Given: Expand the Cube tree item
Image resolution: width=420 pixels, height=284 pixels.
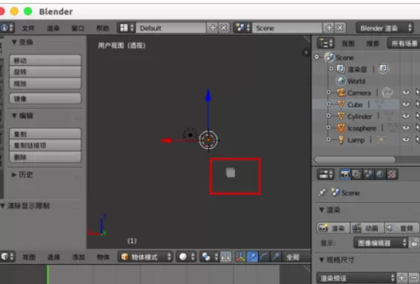Looking at the screenshot, I should [328, 104].
